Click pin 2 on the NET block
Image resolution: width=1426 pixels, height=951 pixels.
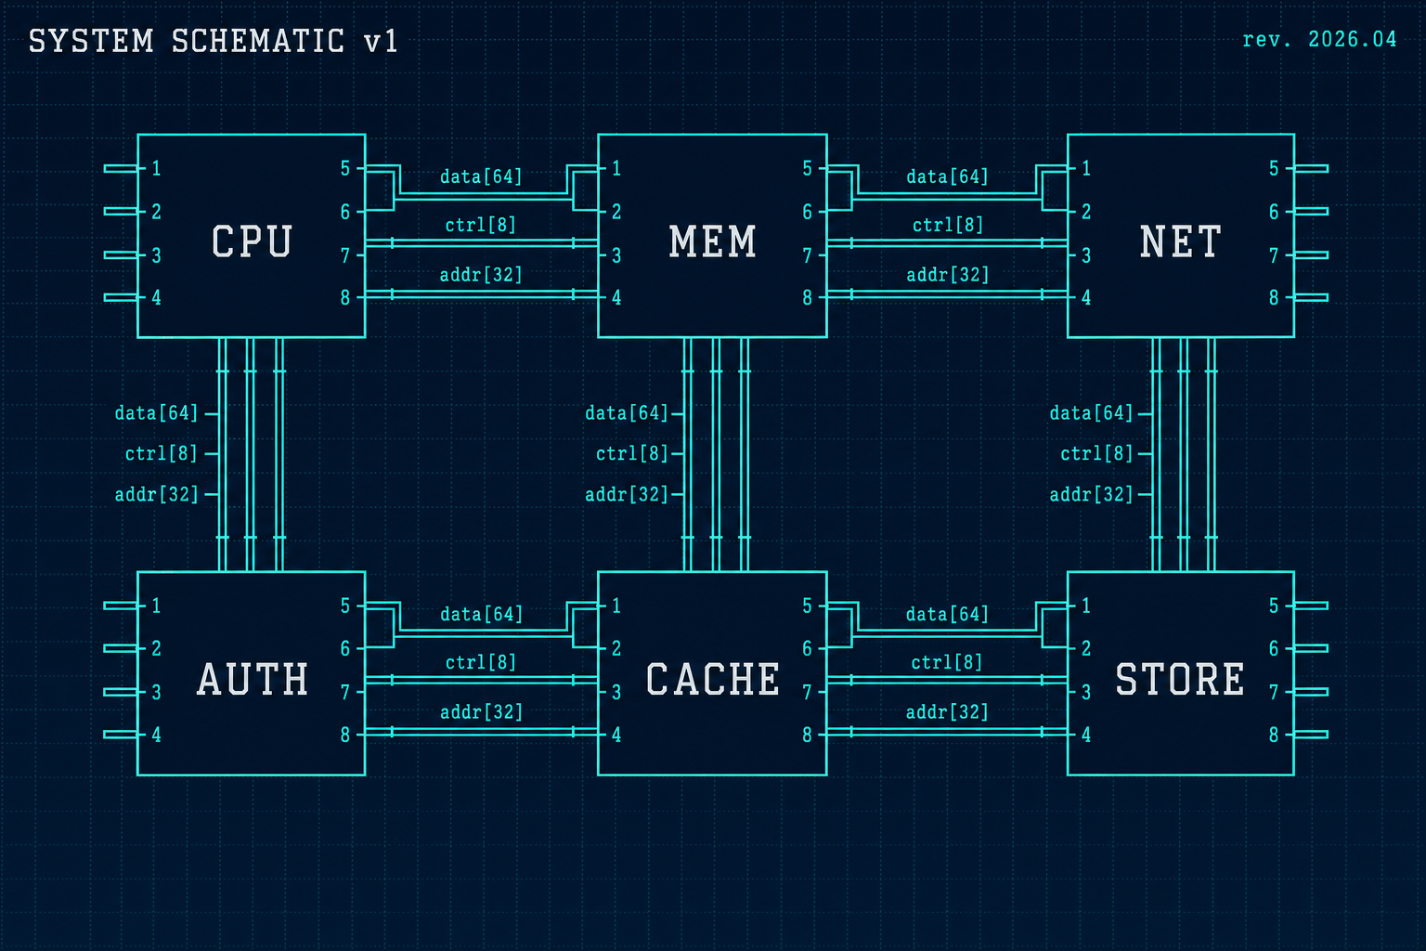coord(1086,212)
